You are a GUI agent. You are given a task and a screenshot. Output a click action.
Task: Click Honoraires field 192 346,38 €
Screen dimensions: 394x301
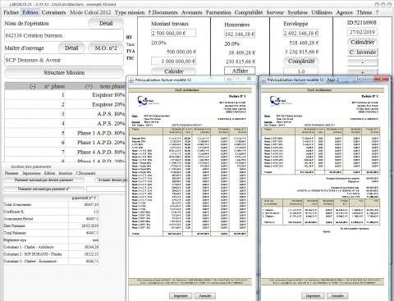tap(240, 34)
